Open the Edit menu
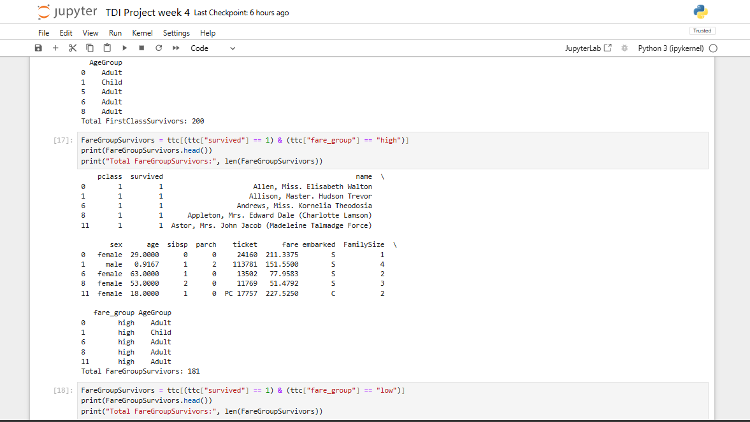750x422 pixels. (66, 33)
